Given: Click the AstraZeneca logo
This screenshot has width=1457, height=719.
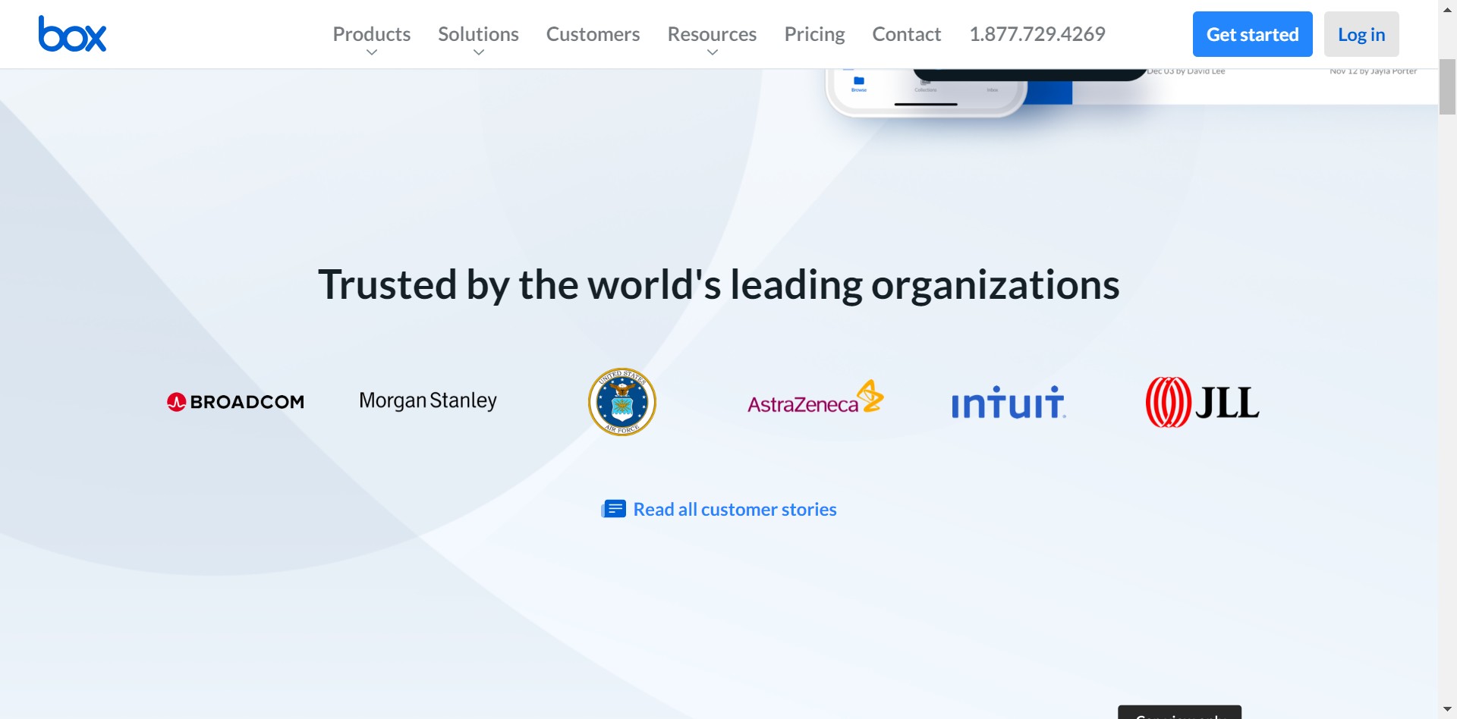Looking at the screenshot, I should coord(815,399).
